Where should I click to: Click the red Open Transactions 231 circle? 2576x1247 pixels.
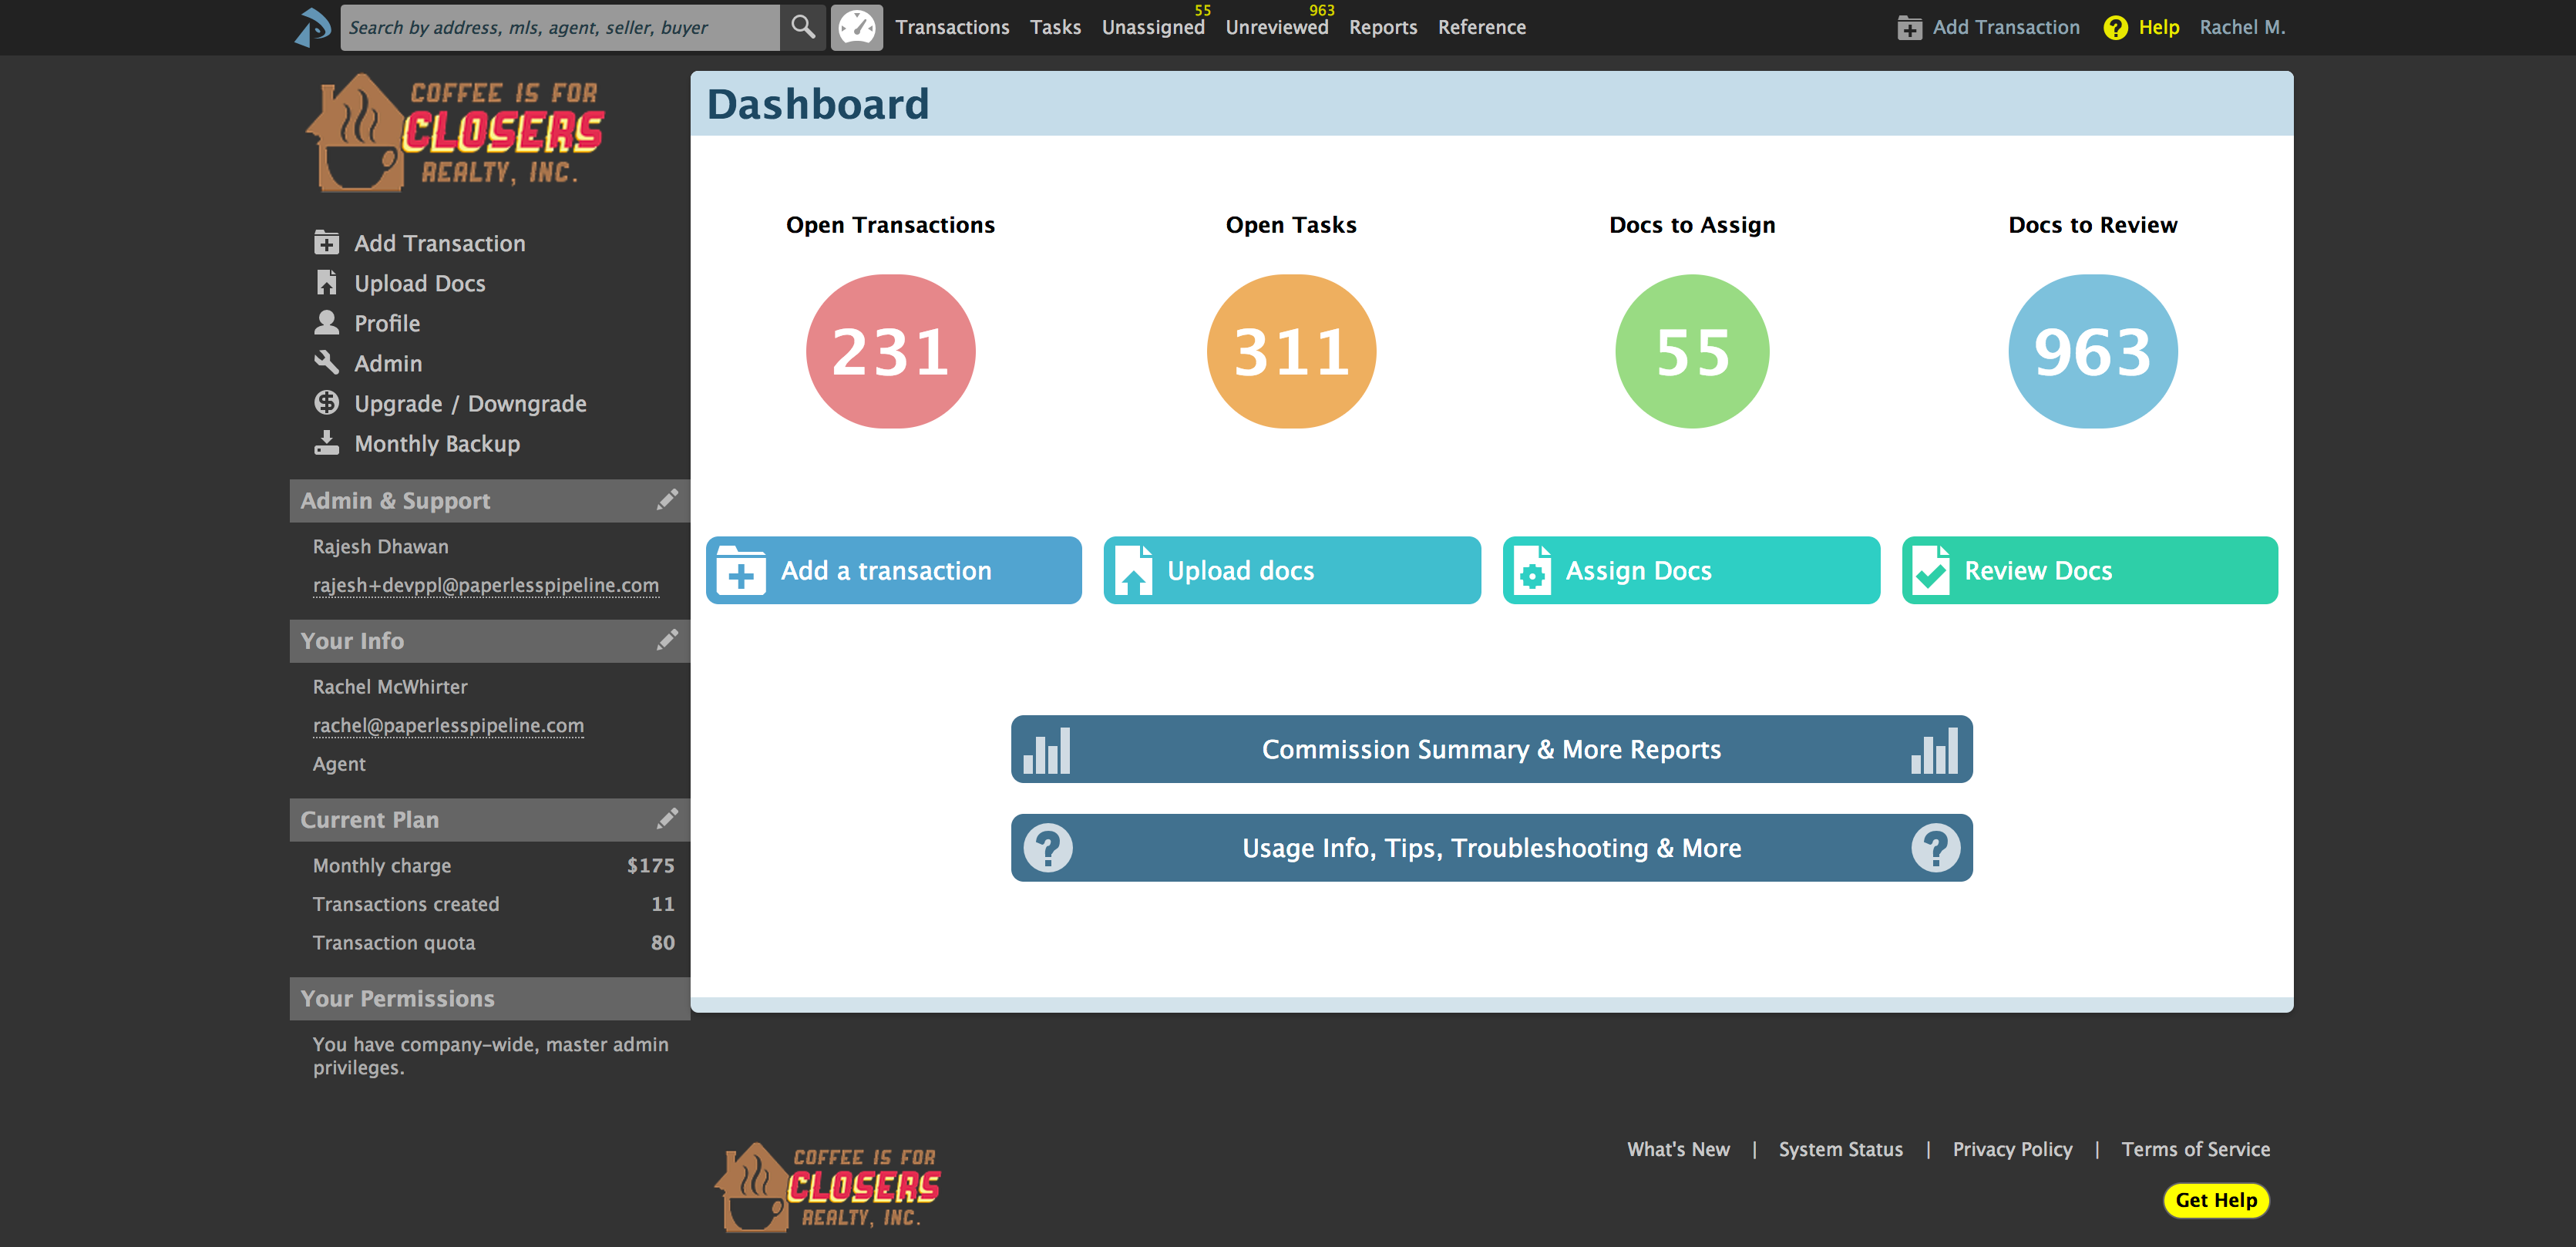click(890, 351)
